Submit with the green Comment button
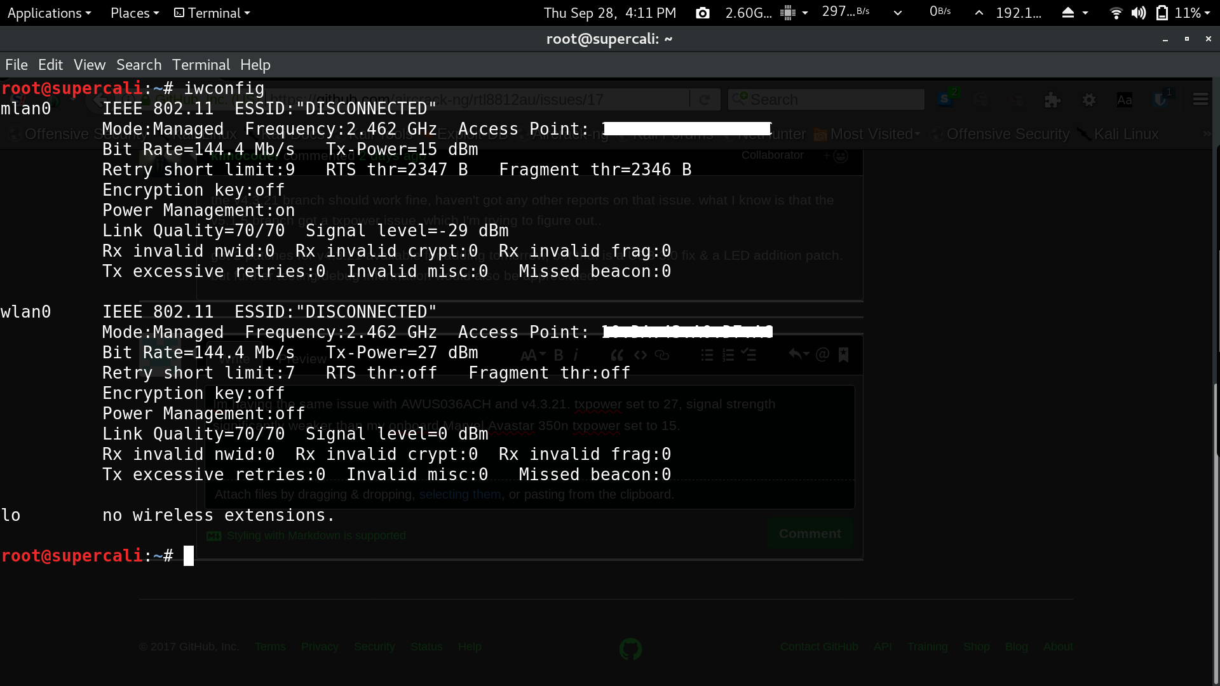The height and width of the screenshot is (686, 1220). 810,534
